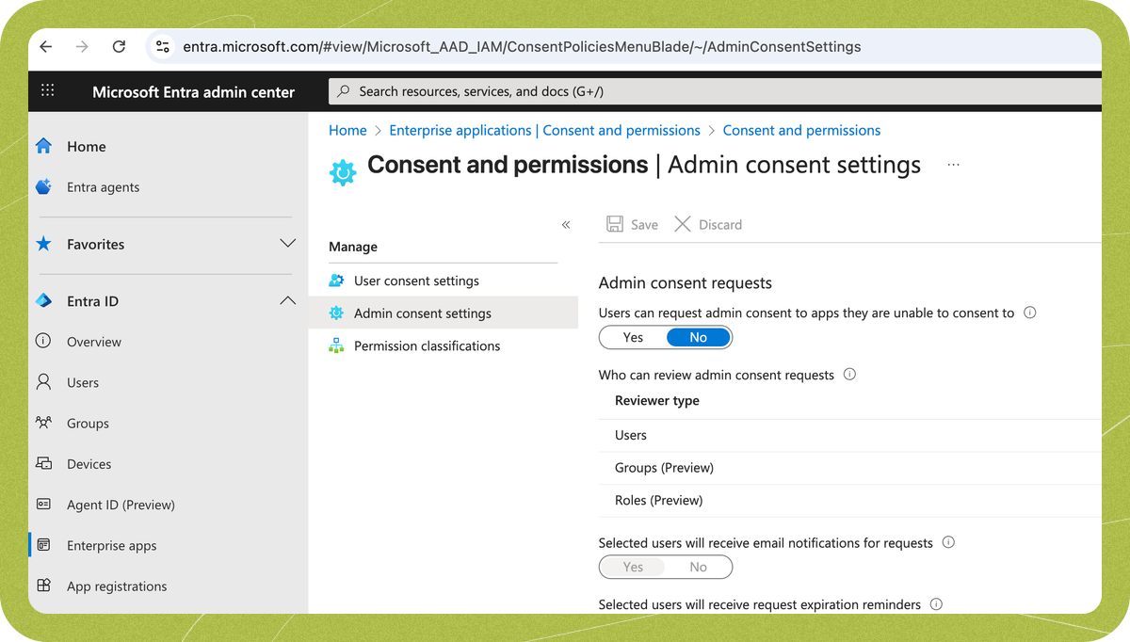Screen dimensions: 1130x642
Task: Click the app launcher waffle icon
Action: tap(48, 91)
